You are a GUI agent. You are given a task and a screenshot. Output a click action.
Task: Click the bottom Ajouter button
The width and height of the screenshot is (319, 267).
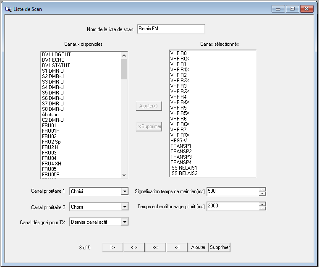pyautogui.click(x=199, y=247)
